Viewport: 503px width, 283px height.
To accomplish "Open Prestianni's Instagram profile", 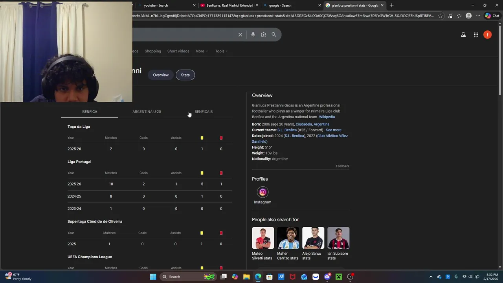I will tap(263, 195).
